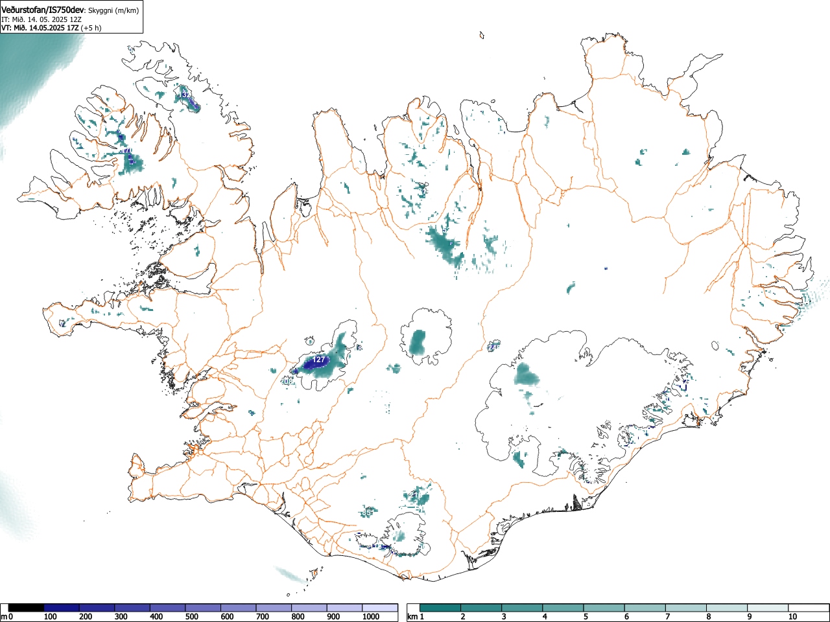
Task: Click the 'km' unit label of right legend
Action: click(x=412, y=617)
